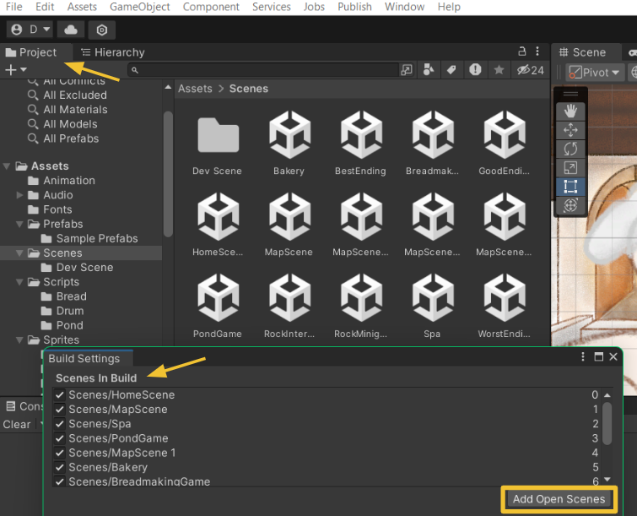Select the Scale tool
This screenshot has height=516, width=637.
570,167
